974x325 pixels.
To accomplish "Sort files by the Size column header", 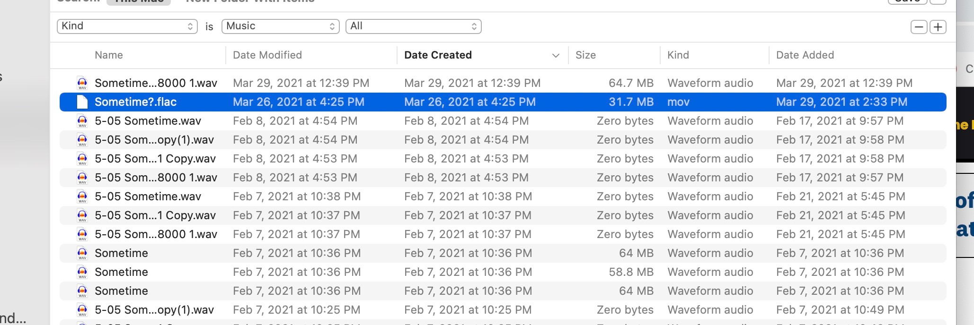I will (585, 55).
